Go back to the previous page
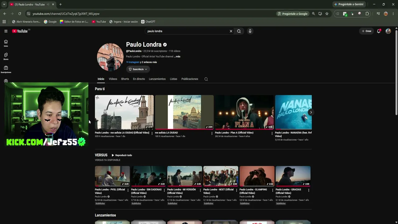This screenshot has width=398, height=224. point(5,14)
